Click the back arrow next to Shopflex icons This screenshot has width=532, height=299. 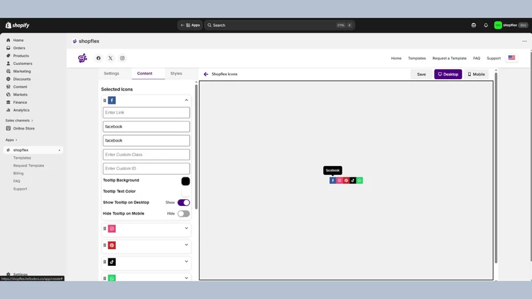click(206, 74)
